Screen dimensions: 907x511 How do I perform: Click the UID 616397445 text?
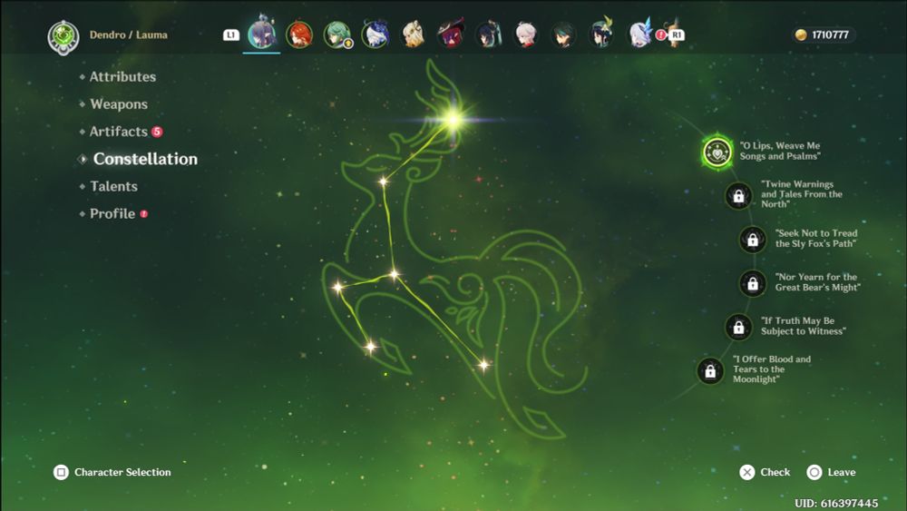point(836,503)
